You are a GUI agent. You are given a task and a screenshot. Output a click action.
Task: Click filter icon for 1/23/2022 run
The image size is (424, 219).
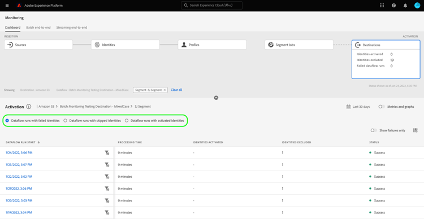tap(107, 165)
